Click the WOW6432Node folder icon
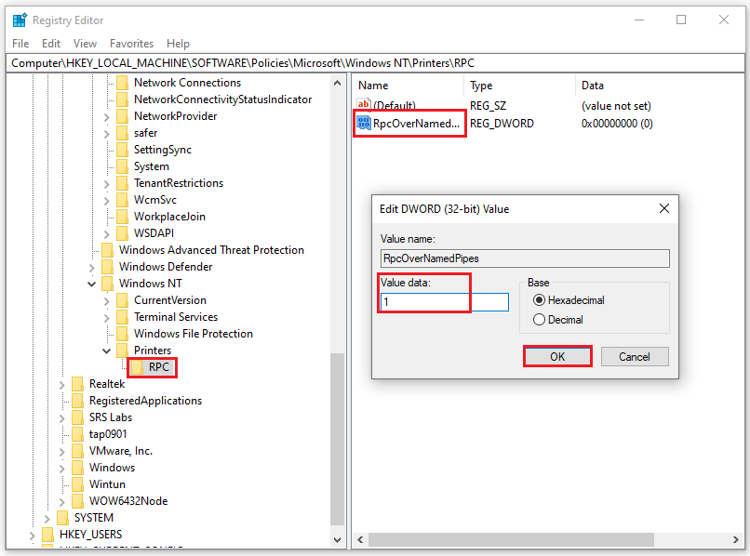Viewport: 750px width, 556px height. pyautogui.click(x=77, y=501)
